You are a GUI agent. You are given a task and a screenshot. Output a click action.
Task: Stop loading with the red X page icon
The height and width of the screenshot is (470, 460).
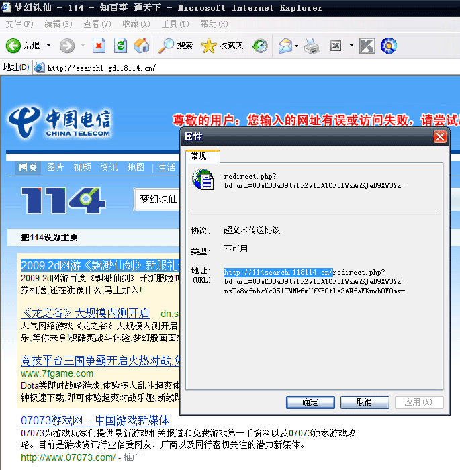pyautogui.click(x=99, y=46)
